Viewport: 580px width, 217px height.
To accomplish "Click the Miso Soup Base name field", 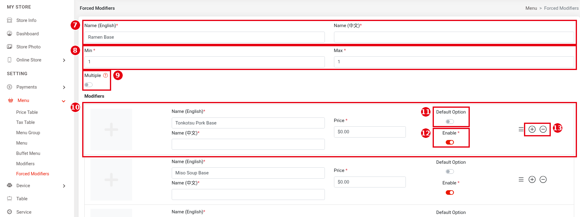I will [x=248, y=173].
